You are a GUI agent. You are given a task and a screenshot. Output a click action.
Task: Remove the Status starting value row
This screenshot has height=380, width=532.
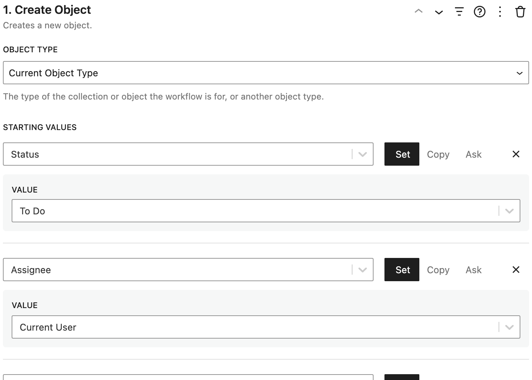coord(516,154)
